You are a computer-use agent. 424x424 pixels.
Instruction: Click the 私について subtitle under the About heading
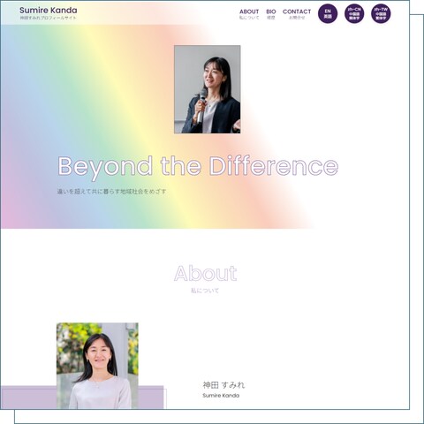pos(205,291)
